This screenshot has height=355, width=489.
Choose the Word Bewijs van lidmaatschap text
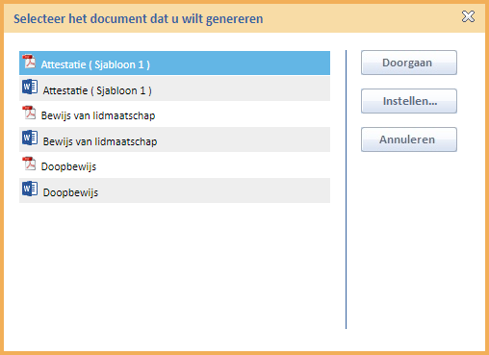click(x=100, y=141)
